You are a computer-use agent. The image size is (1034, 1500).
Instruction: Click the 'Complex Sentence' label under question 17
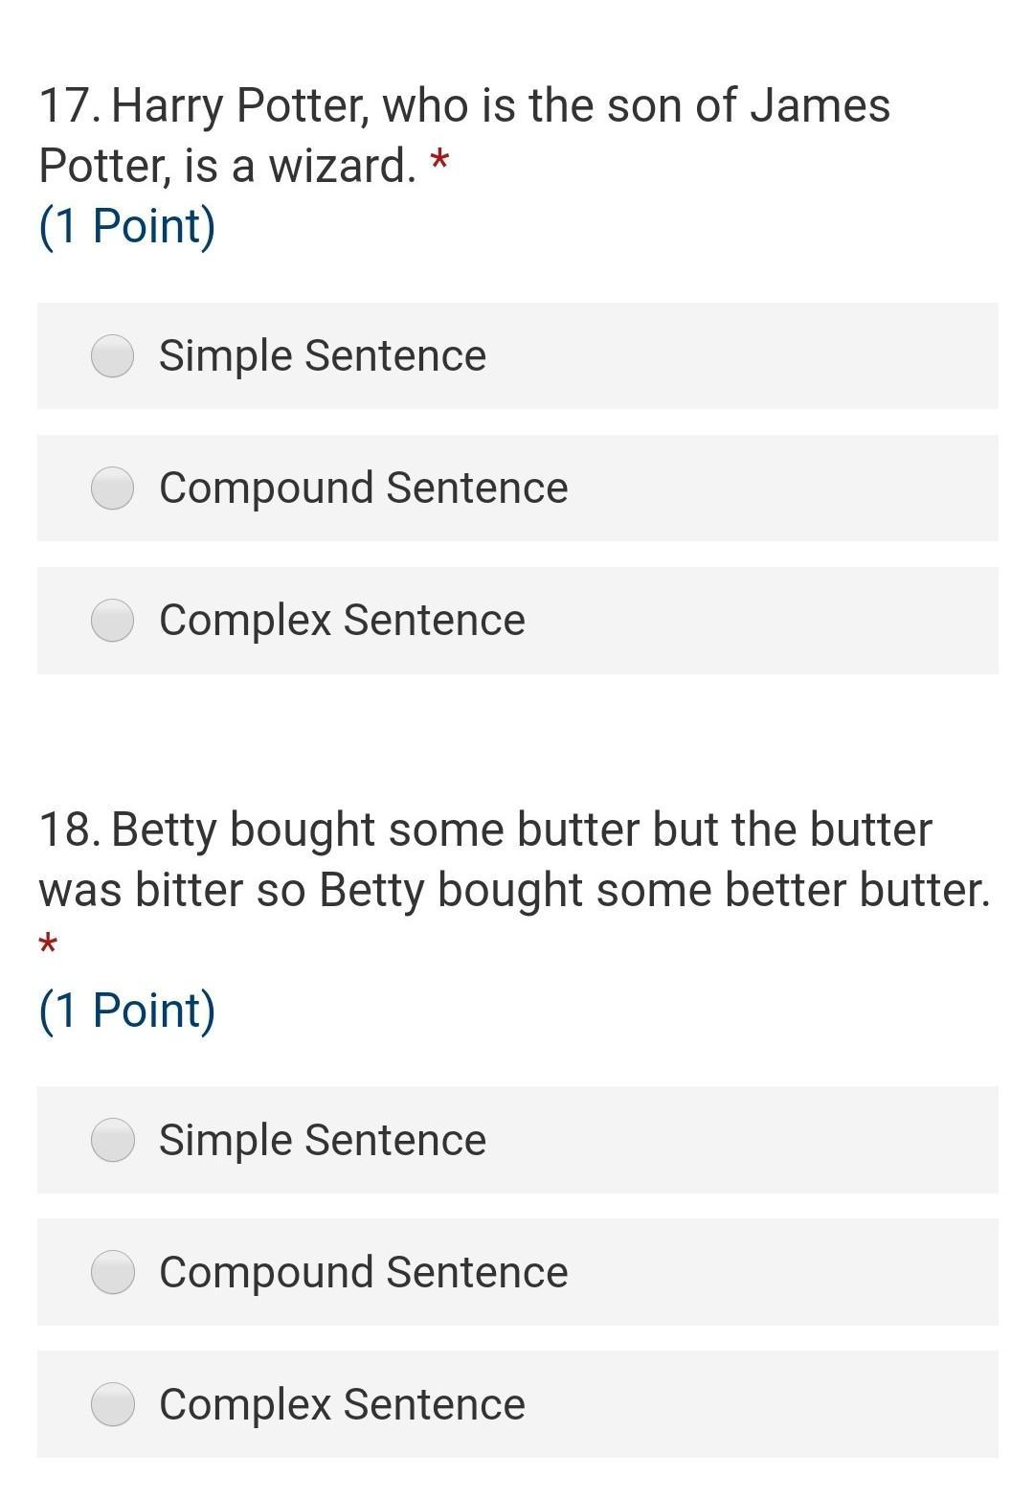(342, 620)
